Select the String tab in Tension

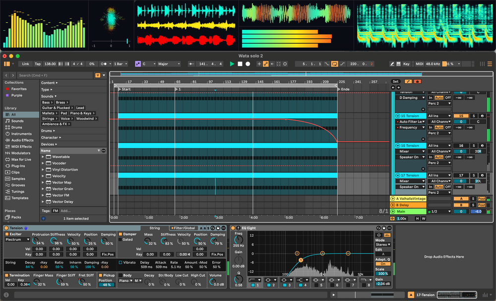pyautogui.click(x=155, y=228)
